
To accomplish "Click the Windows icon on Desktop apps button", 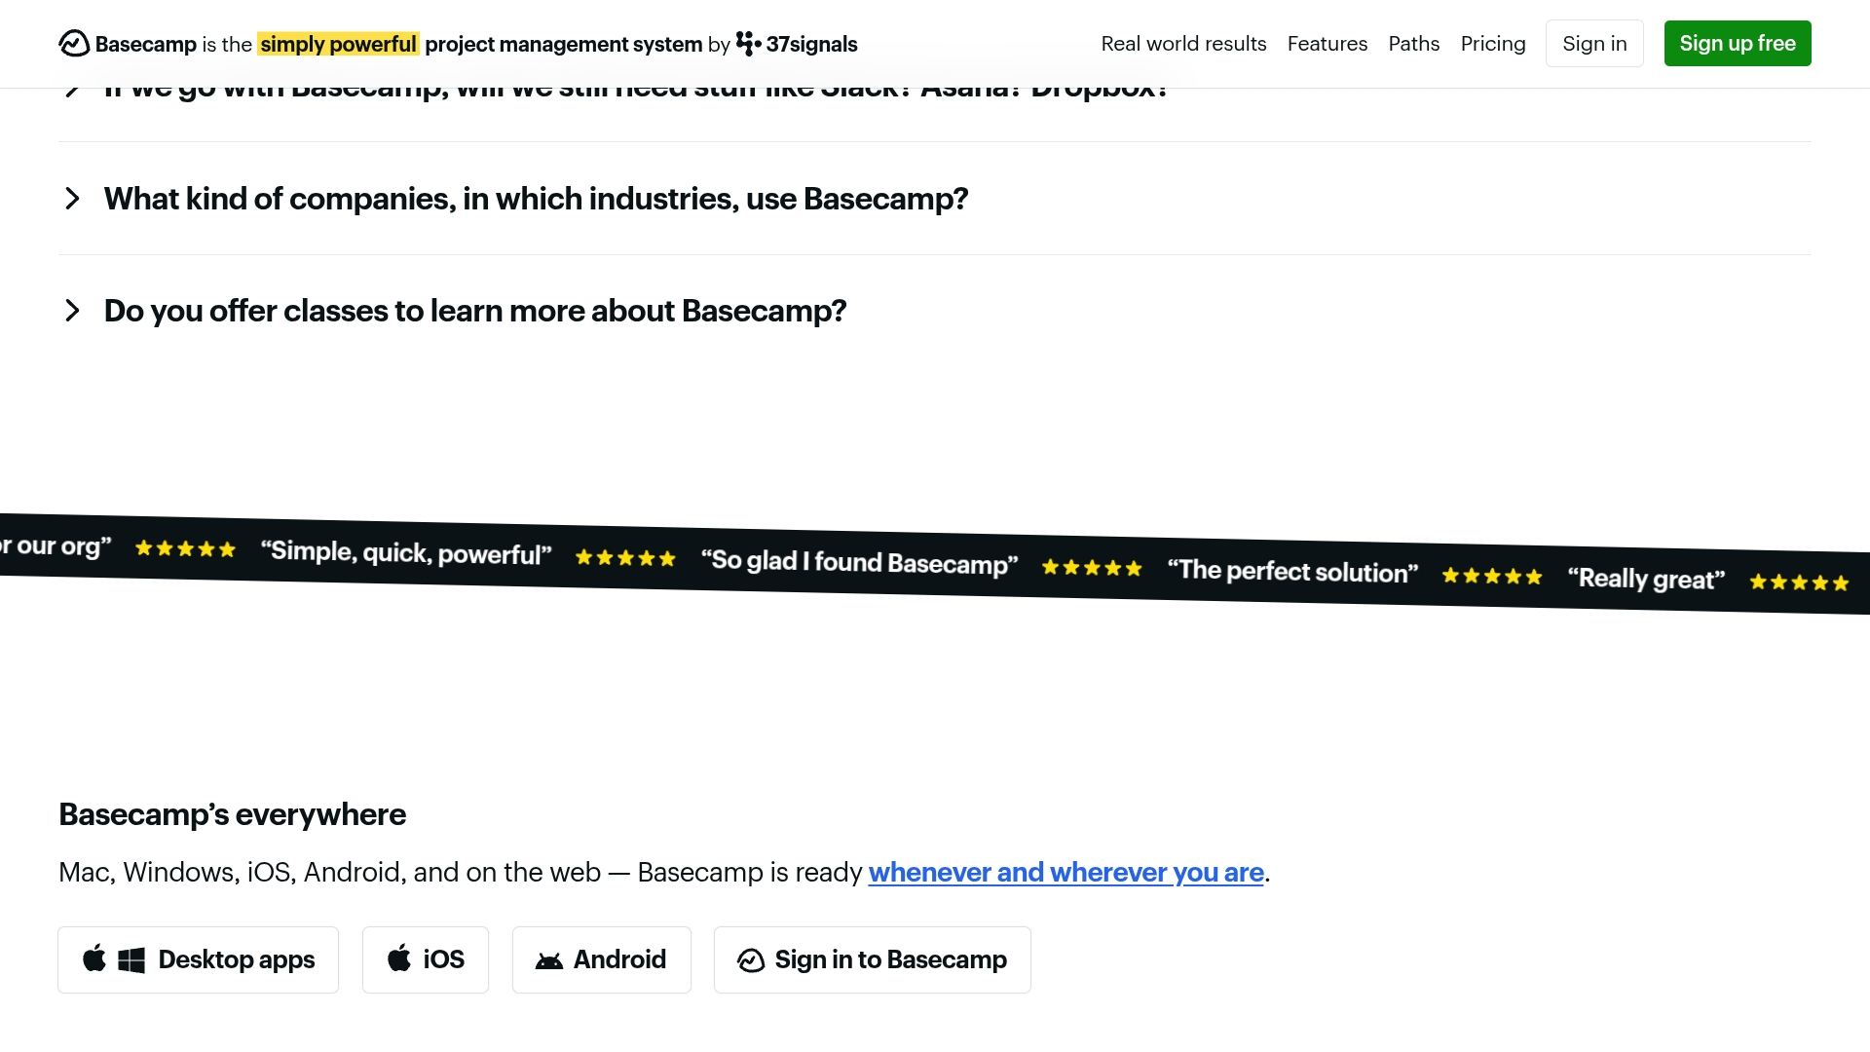I will (131, 960).
